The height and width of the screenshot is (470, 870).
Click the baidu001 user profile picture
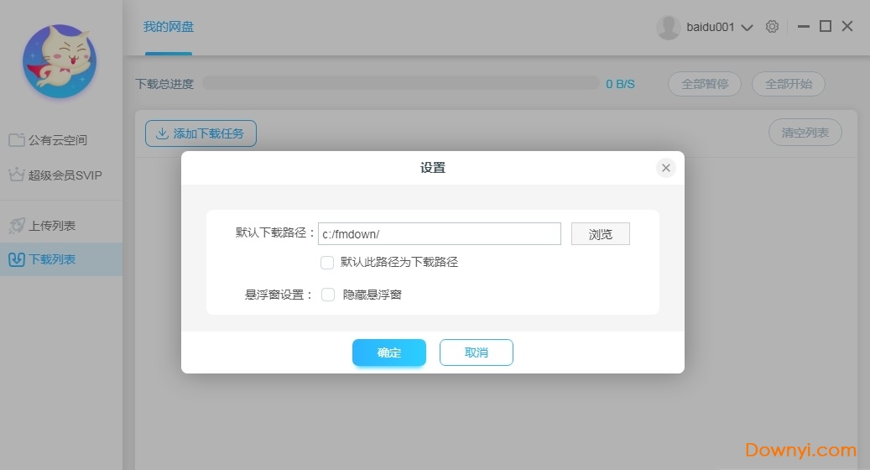(669, 27)
